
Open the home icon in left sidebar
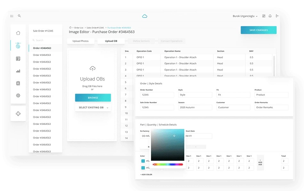(18, 33)
